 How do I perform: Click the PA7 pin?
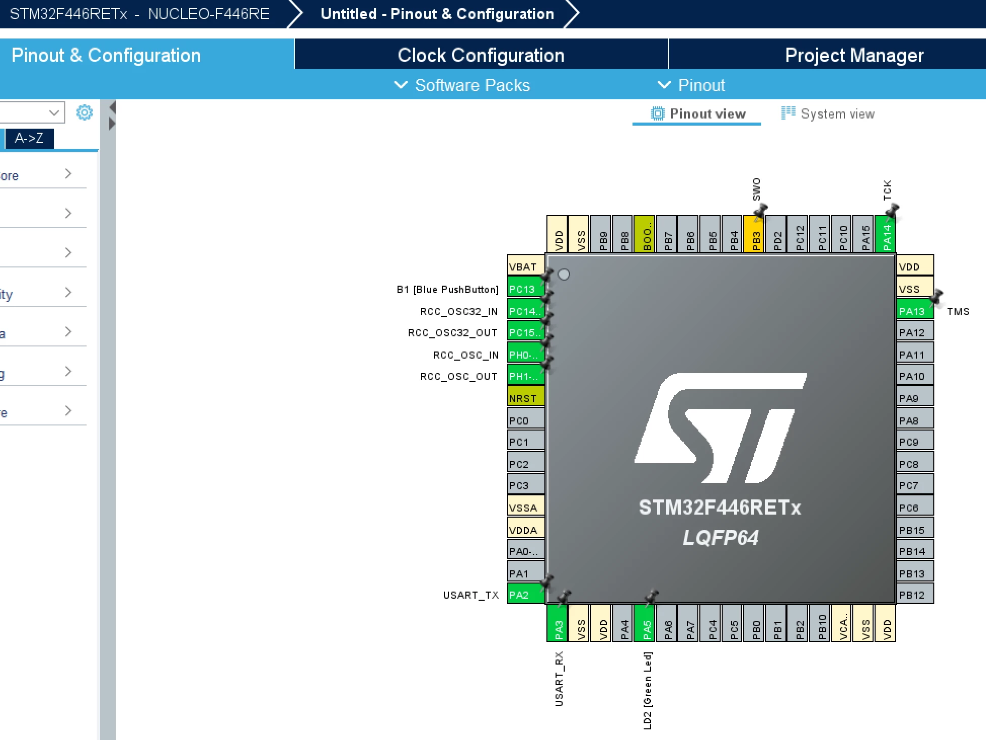coord(689,624)
